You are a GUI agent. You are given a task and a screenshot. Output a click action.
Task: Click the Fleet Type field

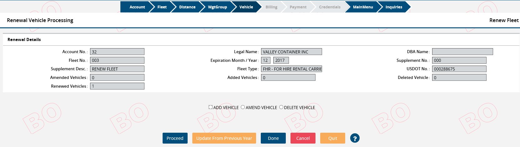(x=291, y=69)
